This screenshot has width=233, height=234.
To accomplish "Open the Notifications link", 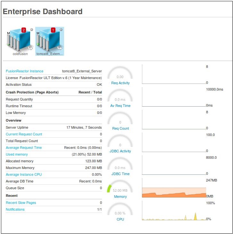I will point(15,209).
